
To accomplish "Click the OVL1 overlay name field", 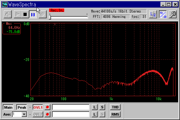I will click(71, 107).
